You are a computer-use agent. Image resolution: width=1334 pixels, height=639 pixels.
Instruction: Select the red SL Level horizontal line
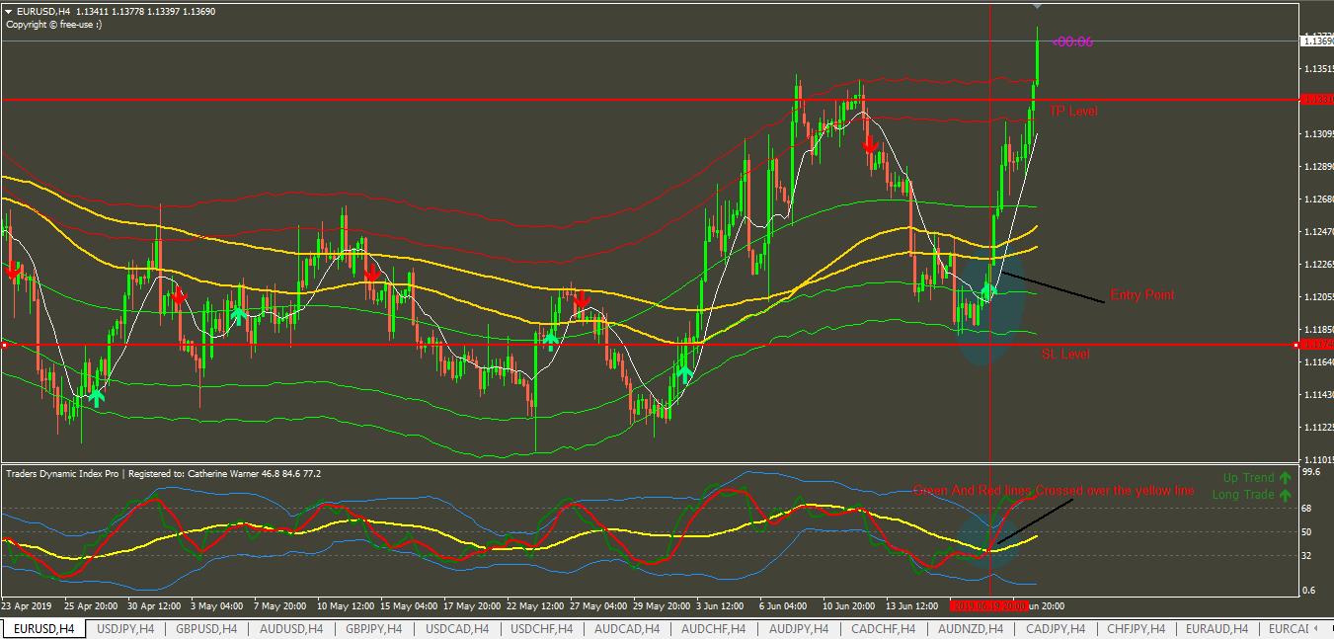[x=649, y=345]
